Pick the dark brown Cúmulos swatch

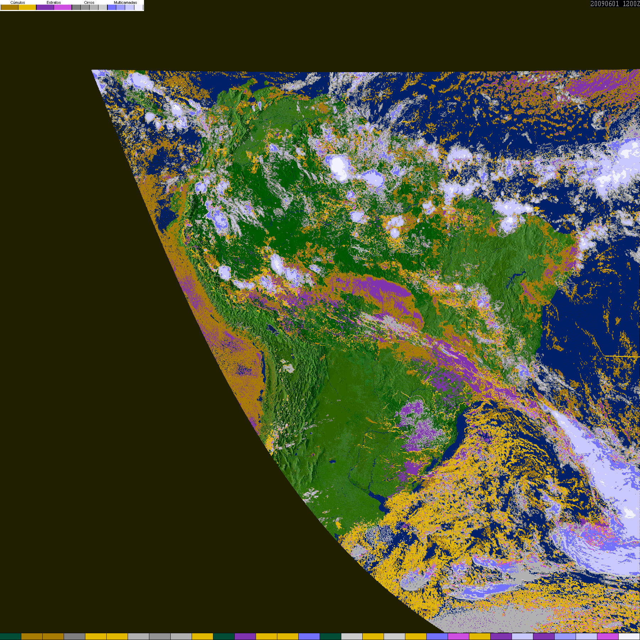(10, 7)
